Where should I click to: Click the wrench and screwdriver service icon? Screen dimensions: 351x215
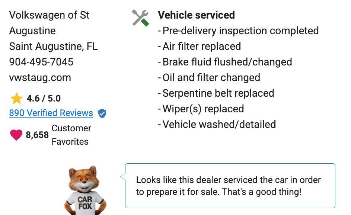[140, 17]
